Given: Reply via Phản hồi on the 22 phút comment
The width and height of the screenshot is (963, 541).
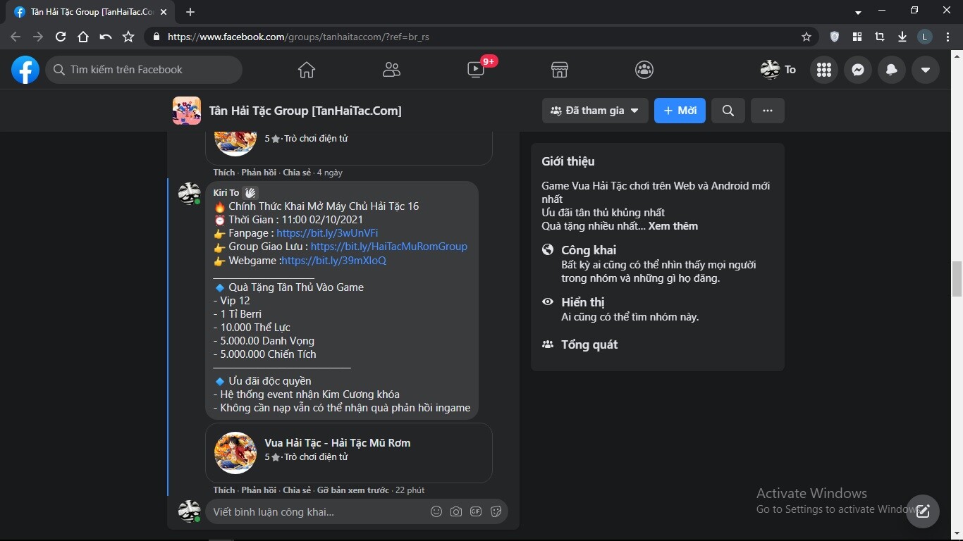Looking at the screenshot, I should (x=259, y=490).
